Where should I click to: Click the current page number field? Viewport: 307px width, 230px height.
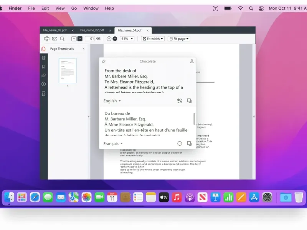click(90, 39)
